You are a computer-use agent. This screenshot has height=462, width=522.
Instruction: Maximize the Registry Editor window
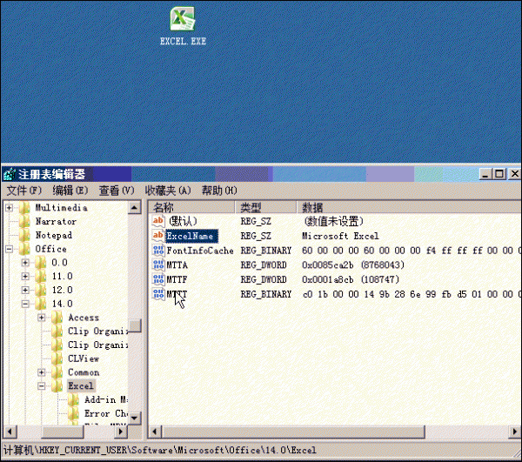pos(499,174)
